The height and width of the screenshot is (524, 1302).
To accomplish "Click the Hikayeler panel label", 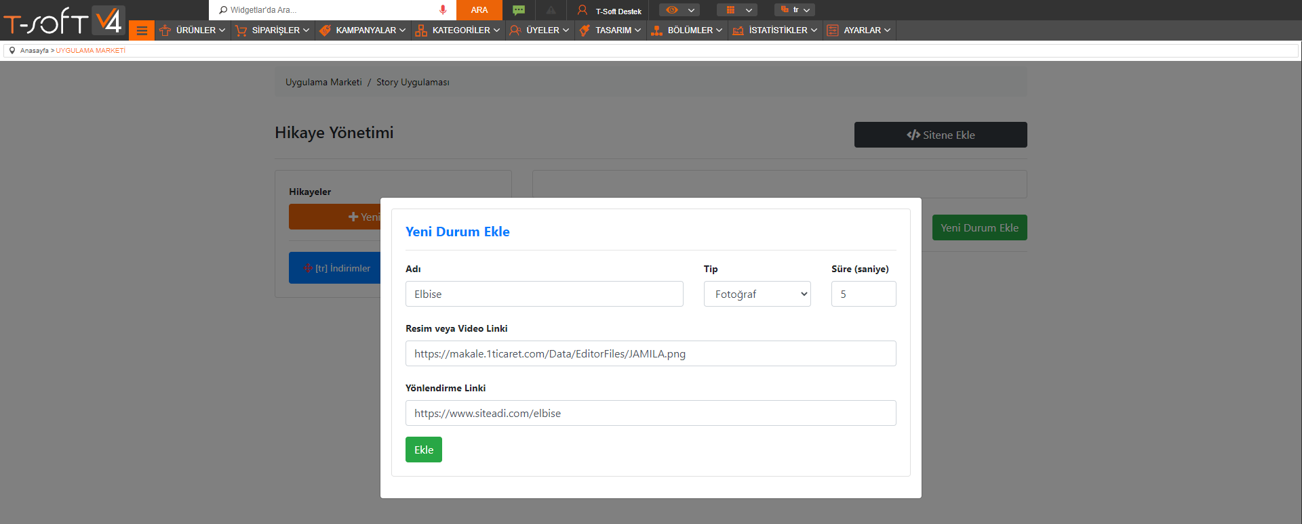I will pyautogui.click(x=310, y=192).
